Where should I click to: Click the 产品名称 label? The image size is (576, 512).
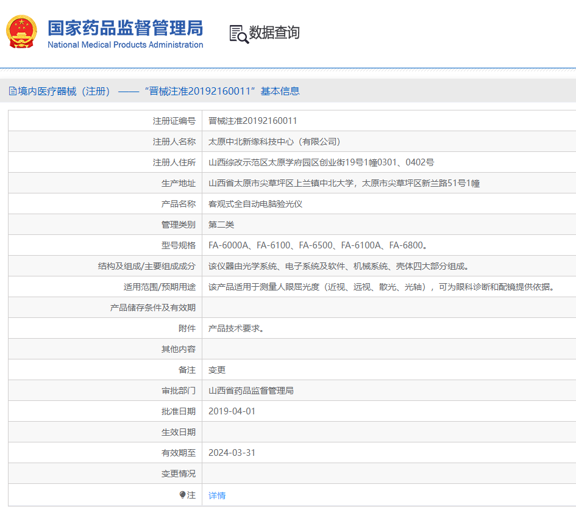coord(179,204)
